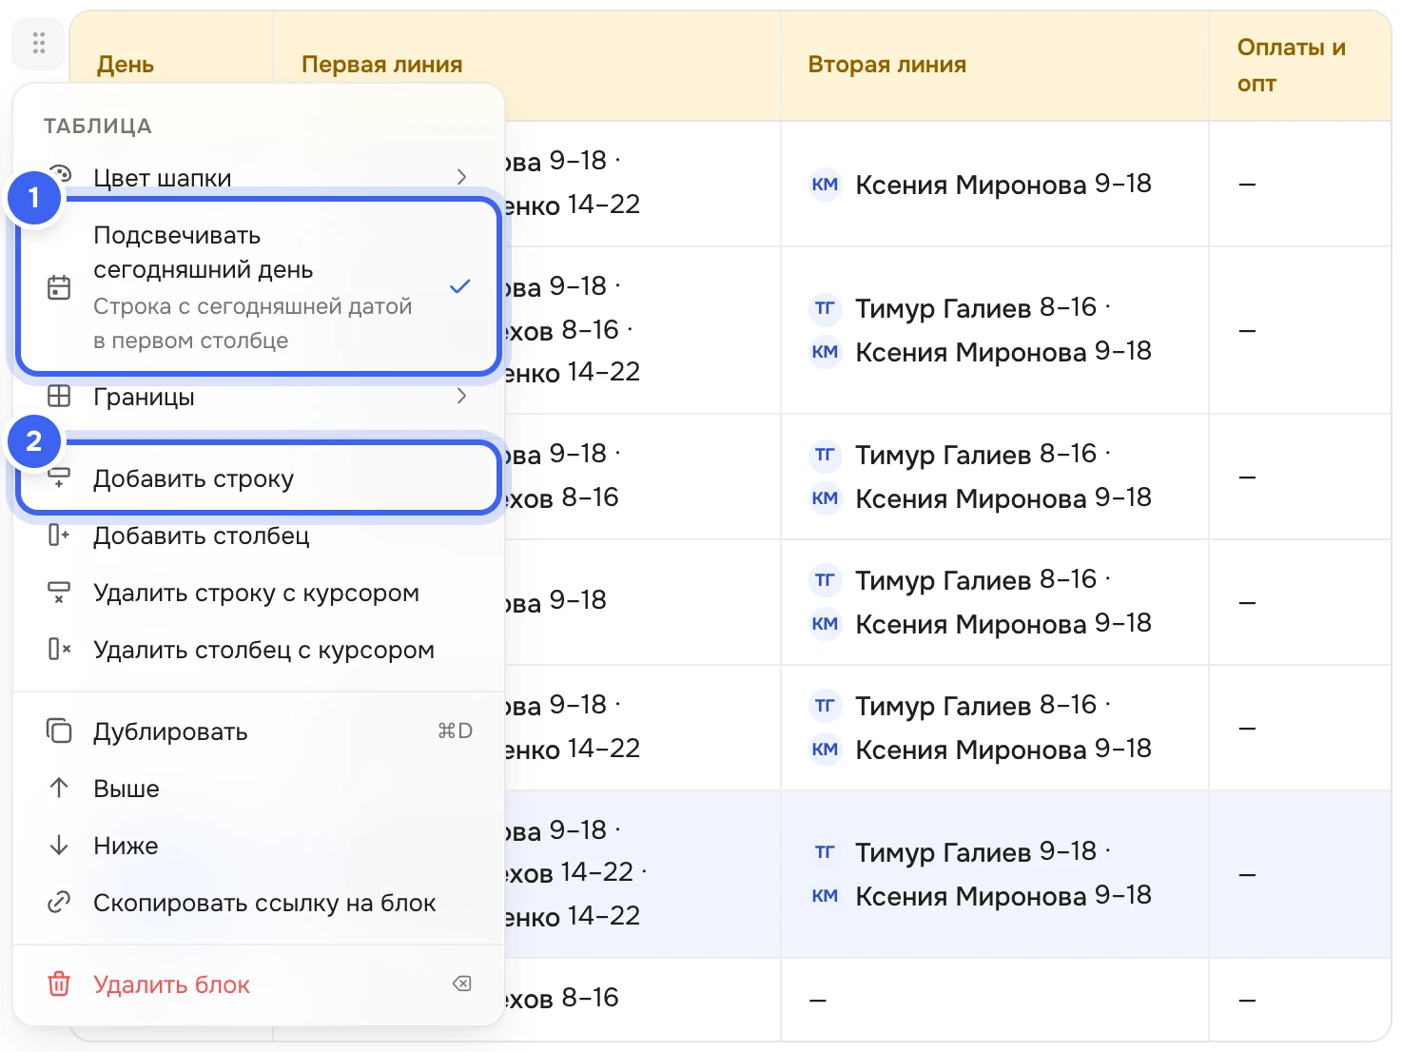The width and height of the screenshot is (1402, 1052).
Task: Click the up arrow icon next to Выше
Action: tap(59, 788)
